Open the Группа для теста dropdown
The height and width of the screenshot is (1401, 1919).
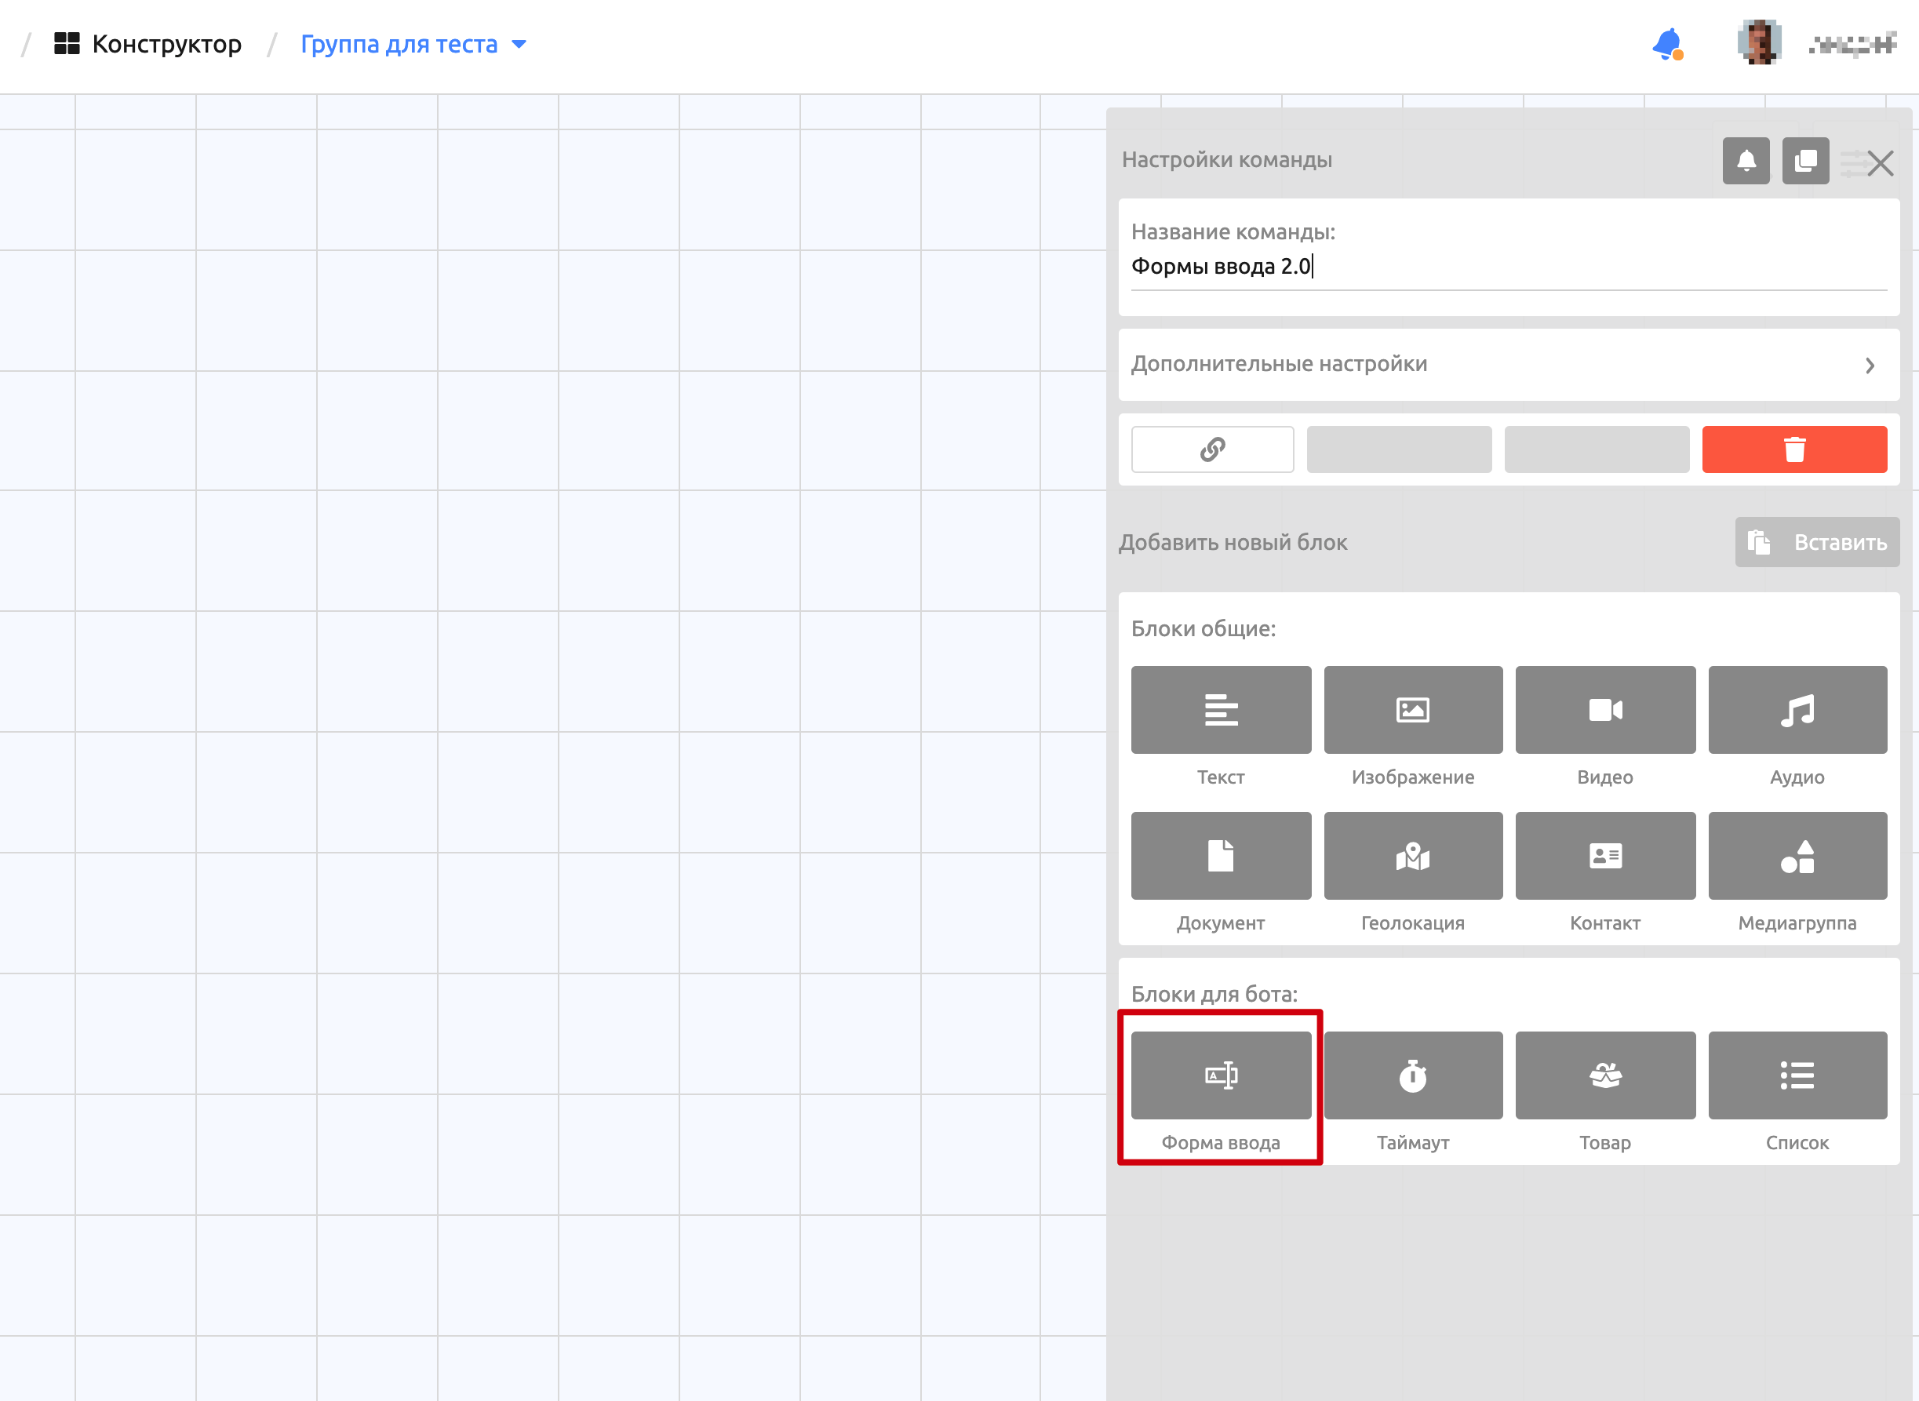click(x=413, y=44)
